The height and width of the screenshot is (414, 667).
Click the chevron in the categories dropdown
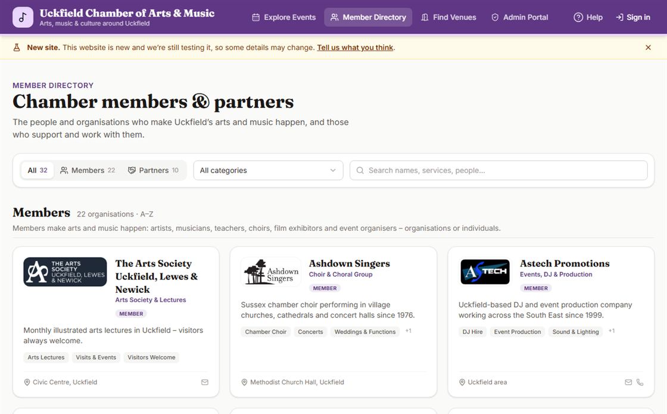(x=333, y=171)
